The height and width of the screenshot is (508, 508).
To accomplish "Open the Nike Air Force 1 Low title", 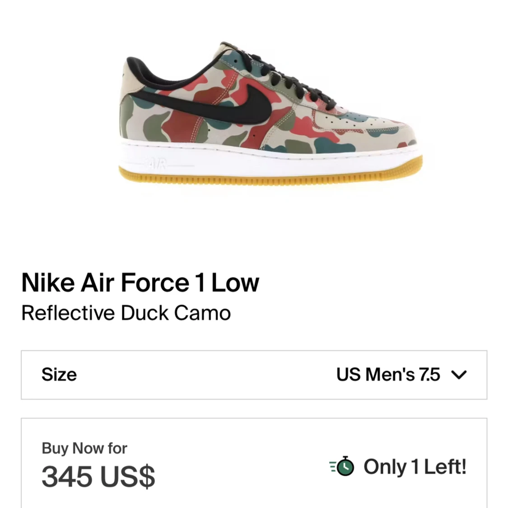I will point(140,282).
